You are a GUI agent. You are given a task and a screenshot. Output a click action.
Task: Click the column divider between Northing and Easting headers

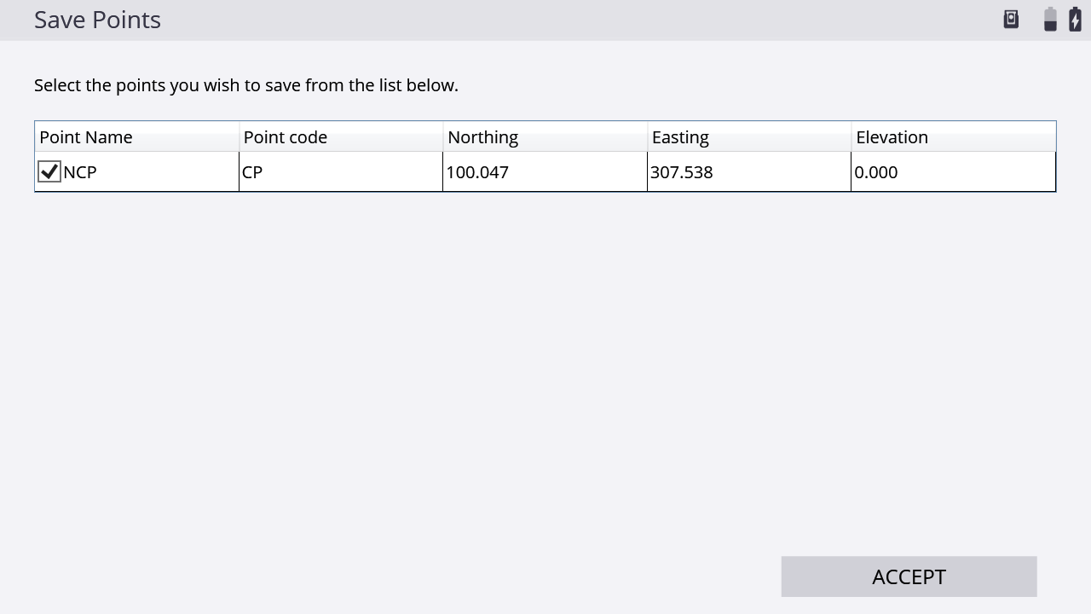click(x=648, y=137)
